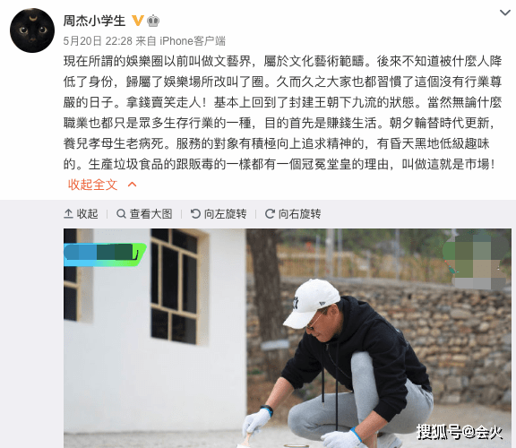Click the upward arrow collapse icon

click(x=68, y=213)
